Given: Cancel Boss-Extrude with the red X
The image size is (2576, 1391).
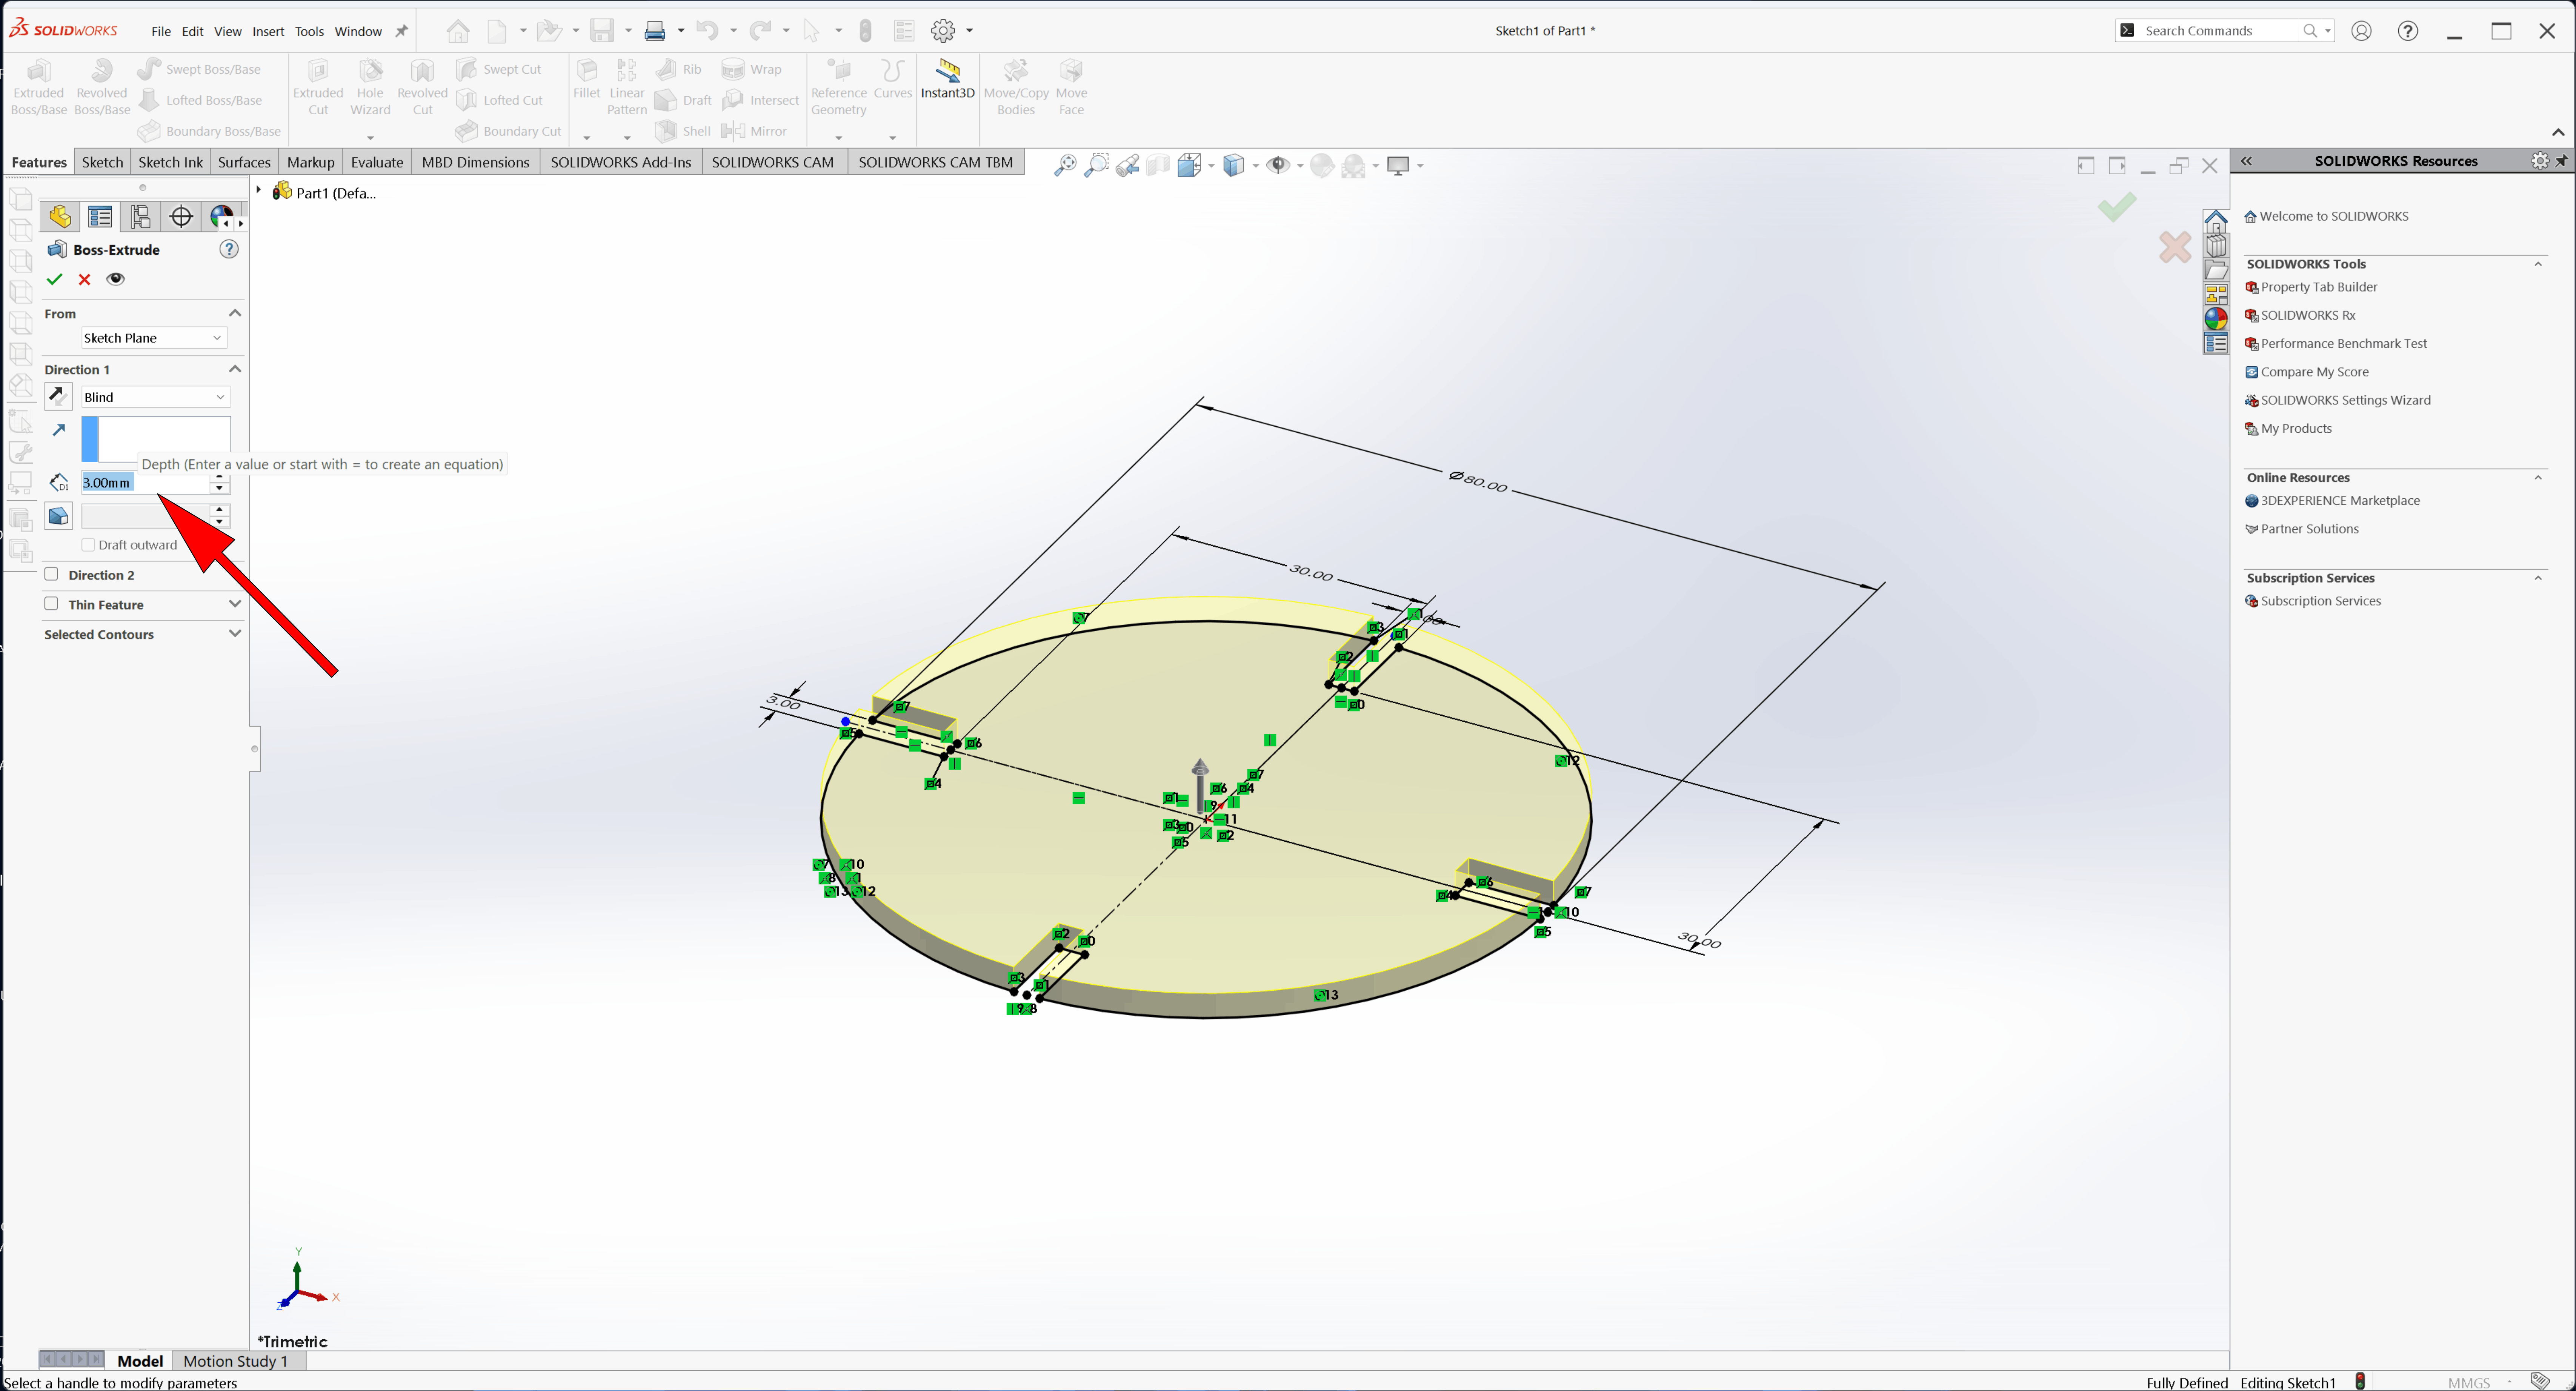Looking at the screenshot, I should 85,279.
